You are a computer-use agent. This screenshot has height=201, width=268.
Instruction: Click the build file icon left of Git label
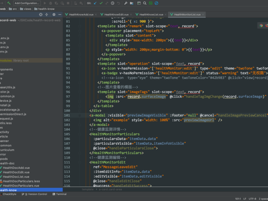[x=75, y=3]
